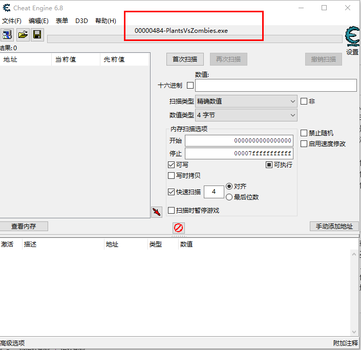Enable the 非 (not) checkbox
Image resolution: width=361 pixels, height=350 pixels.
[304, 101]
